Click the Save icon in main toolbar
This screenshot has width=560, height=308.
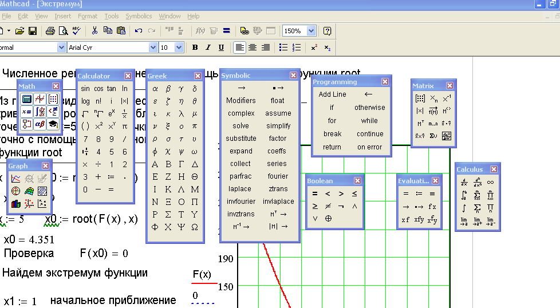click(x=33, y=31)
